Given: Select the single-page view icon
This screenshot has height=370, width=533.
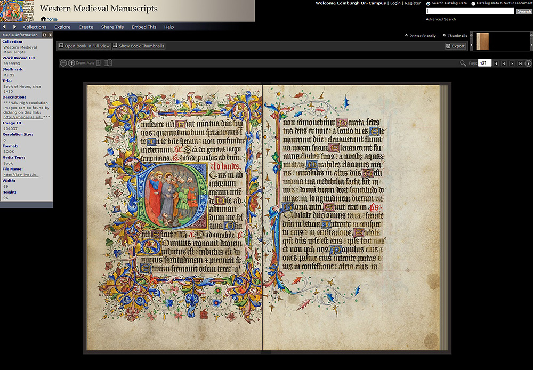Looking at the screenshot, I should 99,63.
